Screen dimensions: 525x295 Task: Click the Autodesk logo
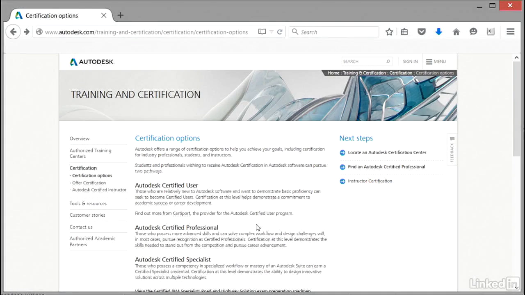(x=91, y=62)
